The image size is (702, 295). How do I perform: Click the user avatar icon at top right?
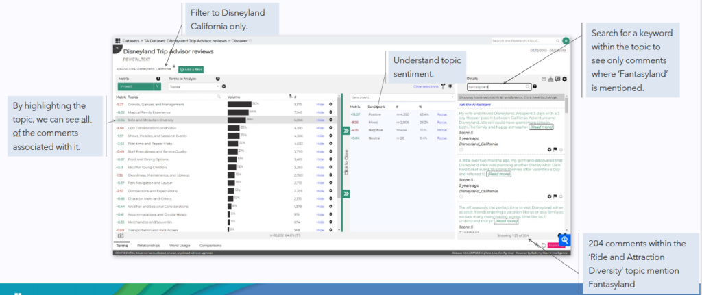[x=566, y=41]
